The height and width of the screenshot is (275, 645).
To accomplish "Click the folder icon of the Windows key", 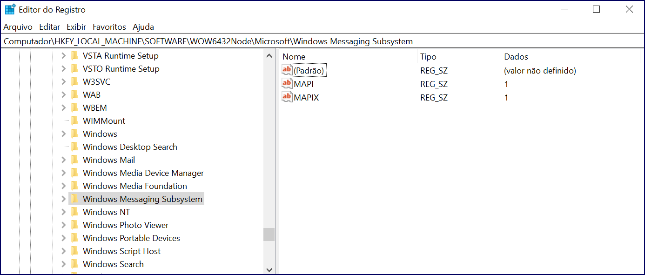I will (x=74, y=134).
